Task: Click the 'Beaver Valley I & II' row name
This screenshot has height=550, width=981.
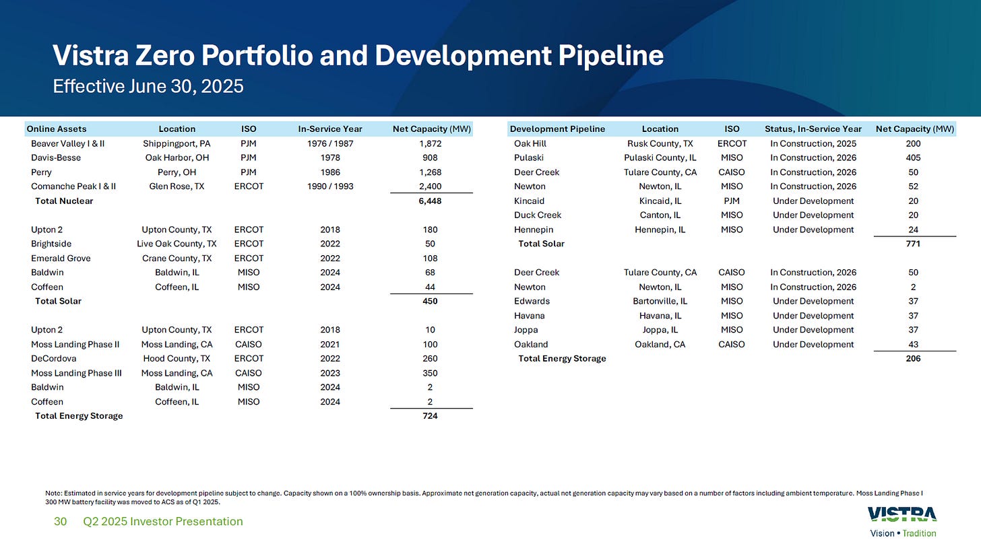Action: point(67,143)
